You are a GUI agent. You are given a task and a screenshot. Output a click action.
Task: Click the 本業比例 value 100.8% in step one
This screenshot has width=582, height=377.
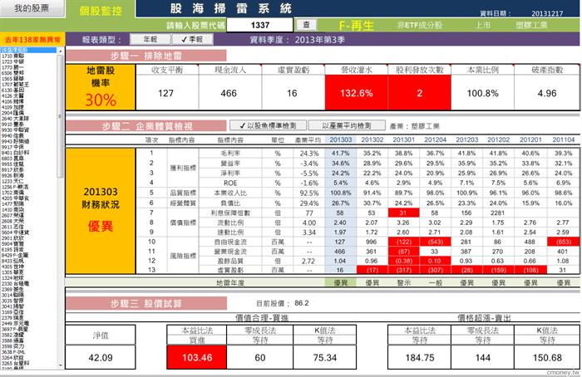[x=482, y=93]
